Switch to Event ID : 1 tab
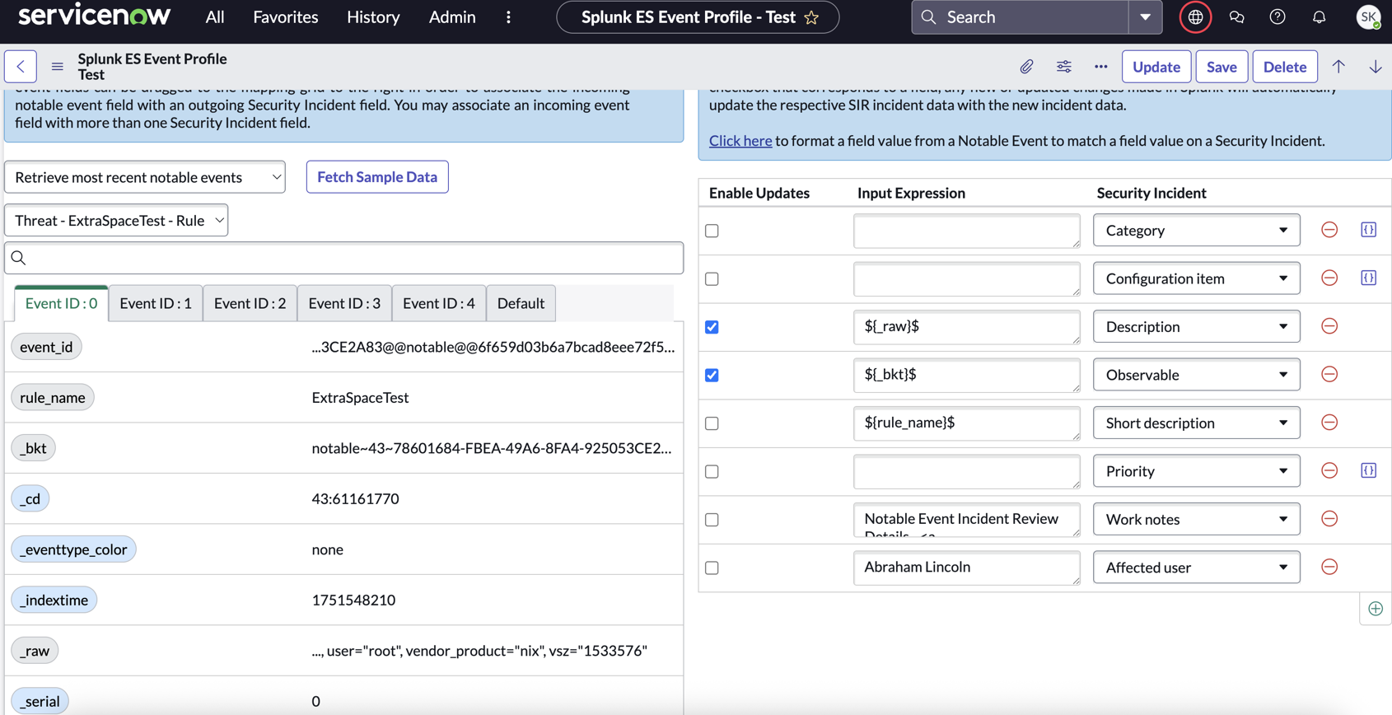1392x715 pixels. [156, 303]
